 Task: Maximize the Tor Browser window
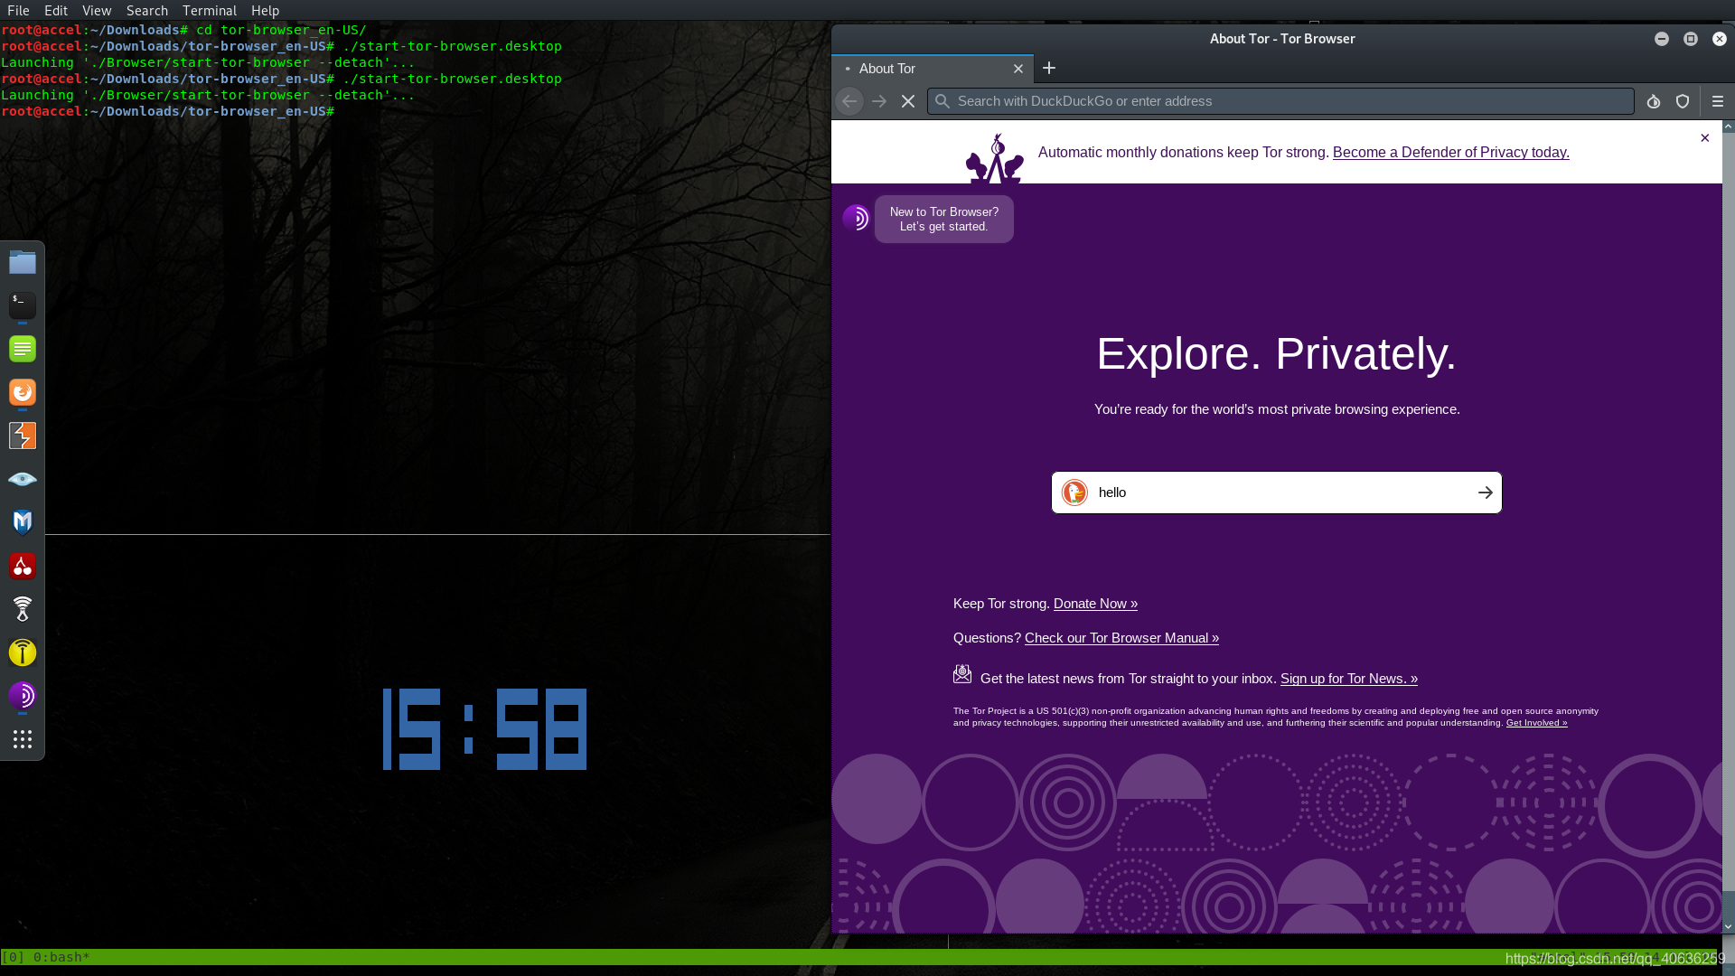click(1691, 39)
